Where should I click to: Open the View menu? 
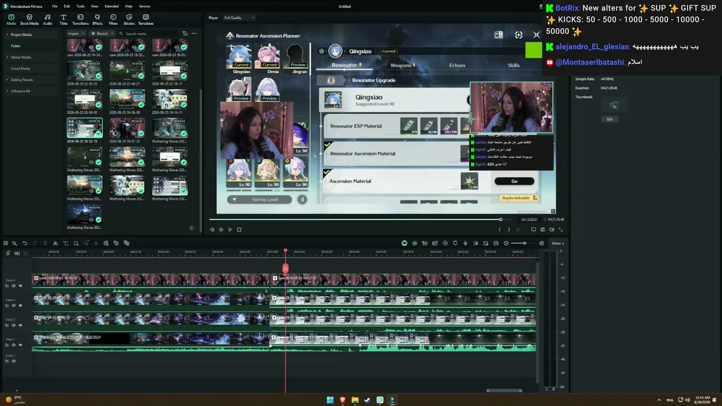(x=94, y=6)
